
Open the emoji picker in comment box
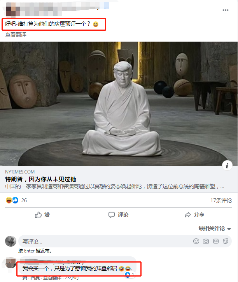point(196,241)
